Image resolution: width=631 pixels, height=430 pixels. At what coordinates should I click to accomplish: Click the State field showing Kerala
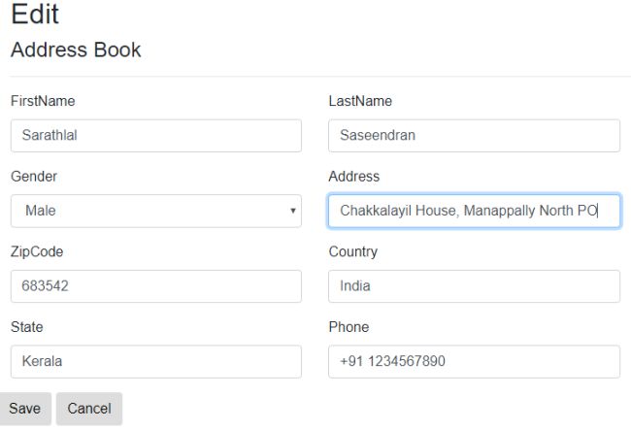coord(156,362)
